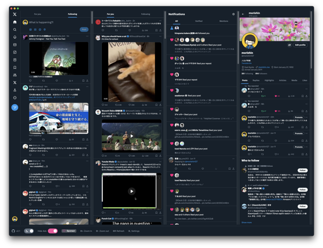Open the more menu on the Yusuke Wada post
The height and width of the screenshot is (248, 323).
pyautogui.click(x=160, y=162)
